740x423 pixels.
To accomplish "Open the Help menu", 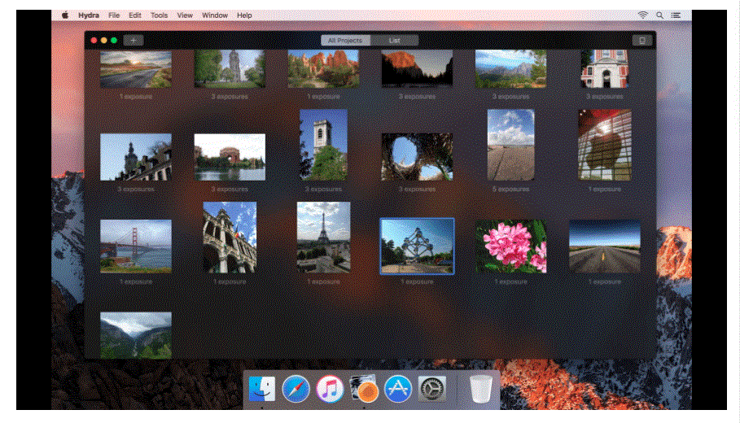I will 244,15.
